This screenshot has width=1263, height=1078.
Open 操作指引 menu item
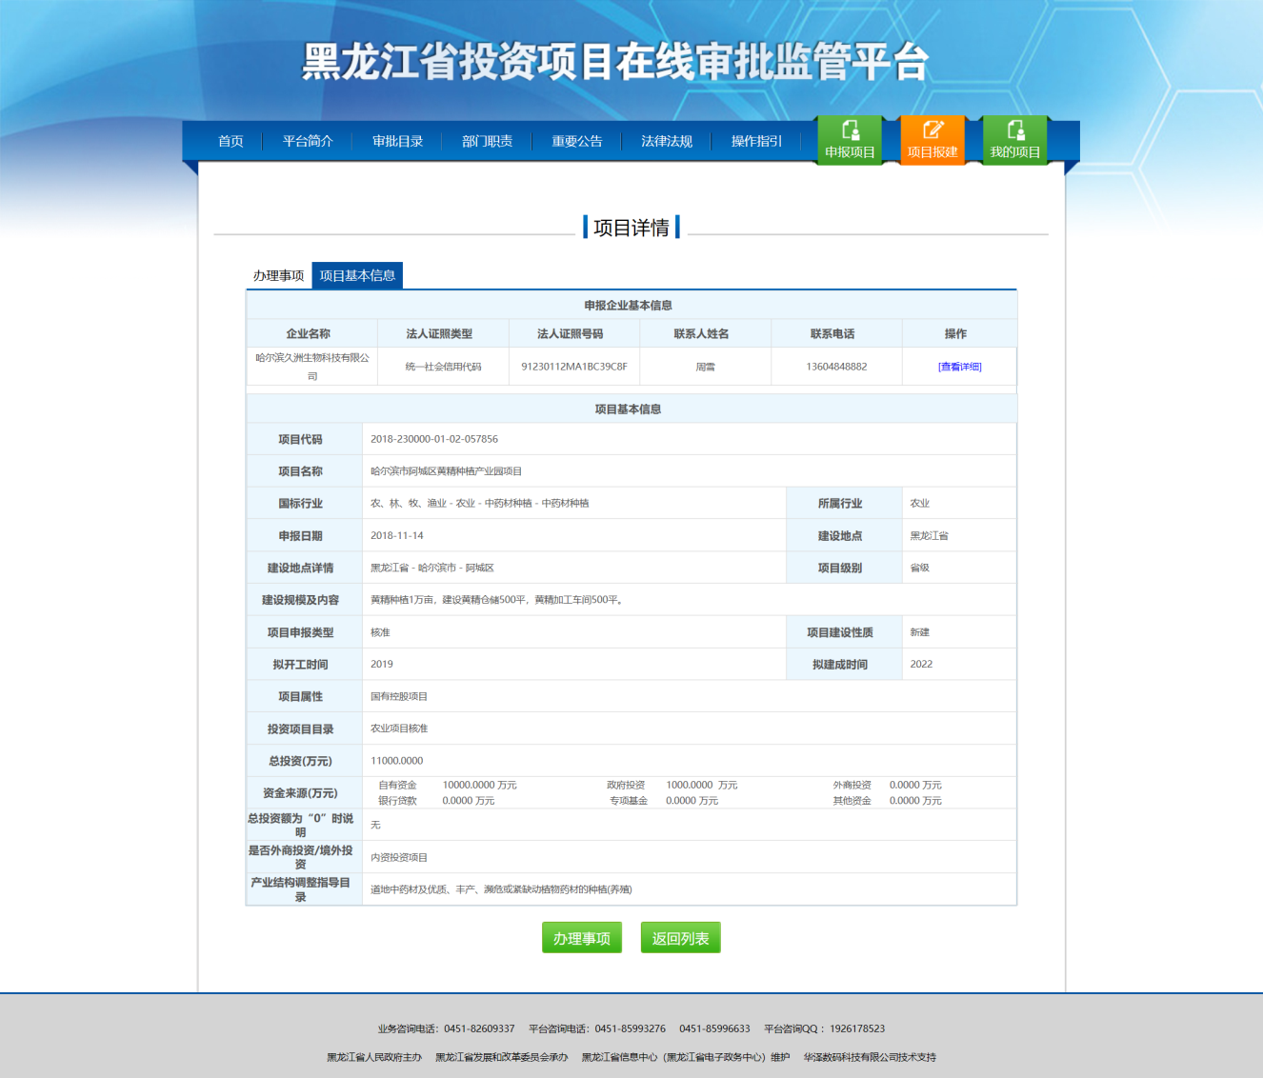click(756, 141)
